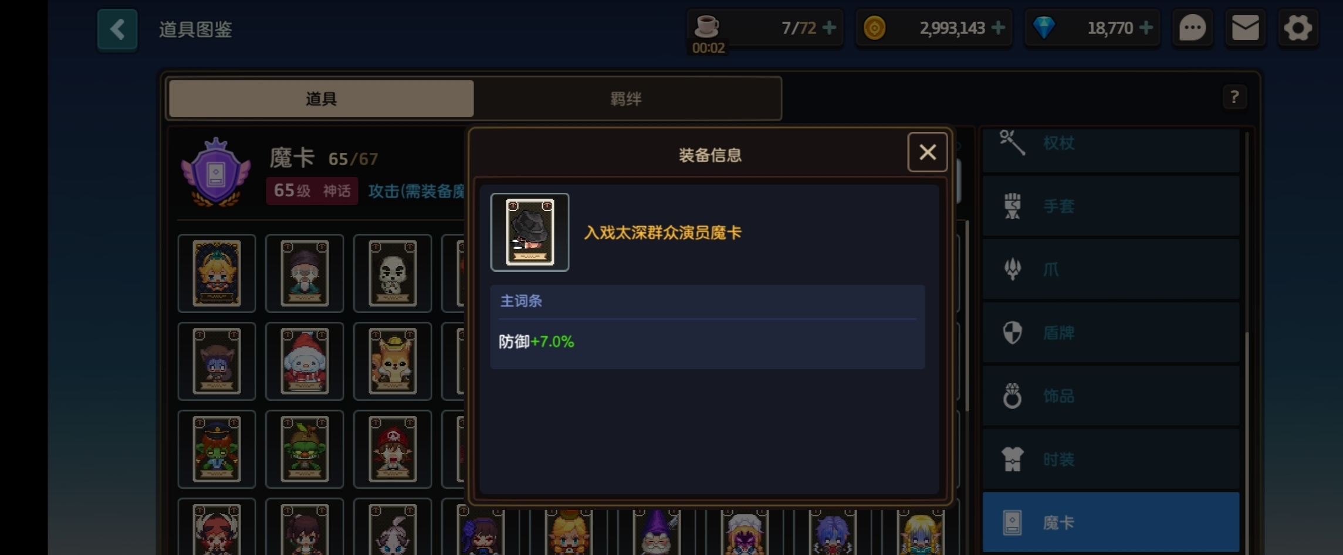Viewport: 1343px width, 555px height.
Task: Switch to the 道具 tab
Action: coord(321,98)
